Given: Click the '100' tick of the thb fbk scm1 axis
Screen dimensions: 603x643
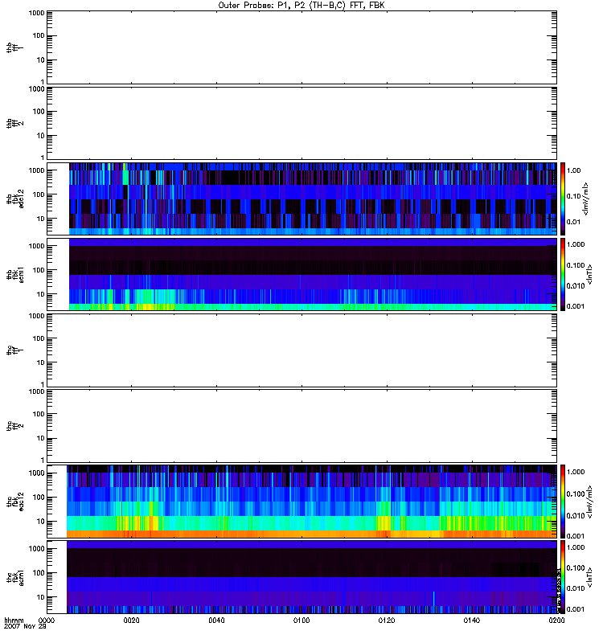Looking at the screenshot, I should (39, 270).
